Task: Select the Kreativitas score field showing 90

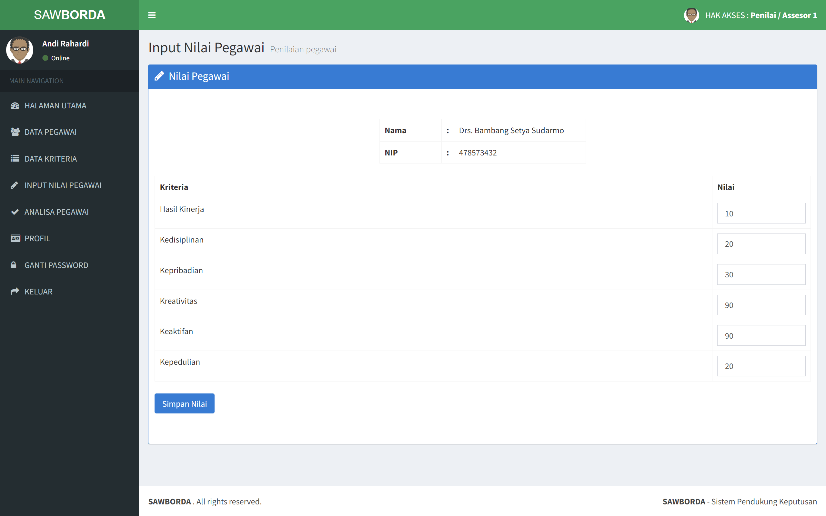Action: click(x=761, y=305)
